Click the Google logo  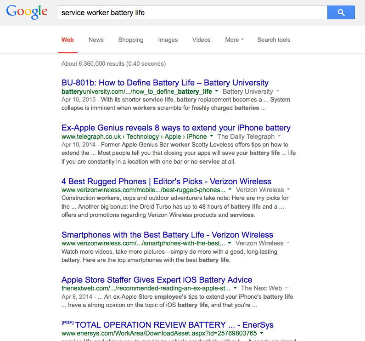click(27, 12)
